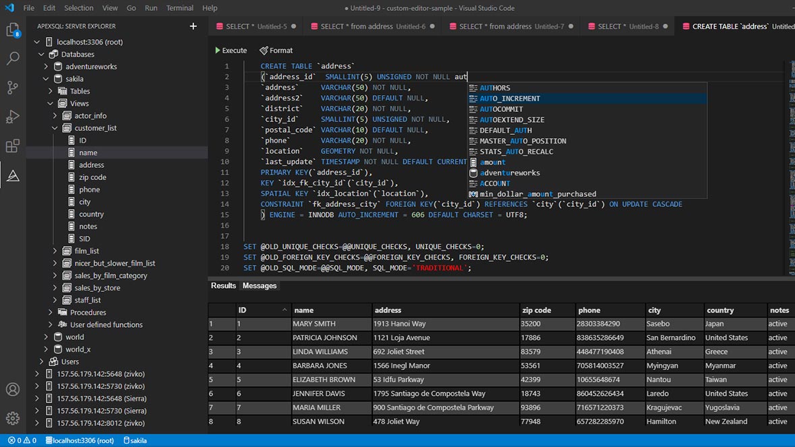The height and width of the screenshot is (447, 795).
Task: Open the Terminal menu
Action: (x=179, y=8)
